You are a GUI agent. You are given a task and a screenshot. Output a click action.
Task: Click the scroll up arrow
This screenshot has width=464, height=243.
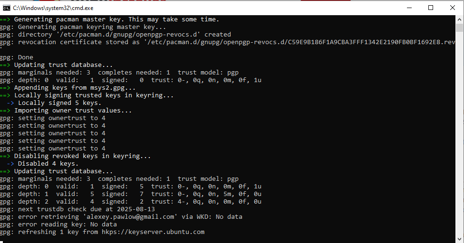pyautogui.click(x=459, y=19)
